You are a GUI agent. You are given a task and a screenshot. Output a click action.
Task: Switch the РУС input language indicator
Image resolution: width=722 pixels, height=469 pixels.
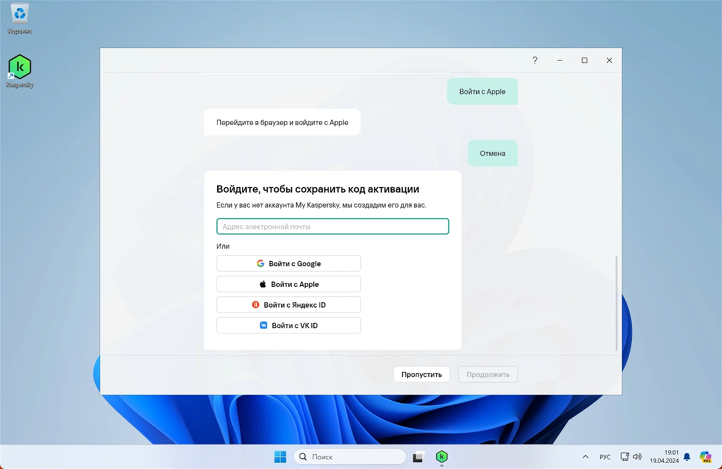coord(605,457)
